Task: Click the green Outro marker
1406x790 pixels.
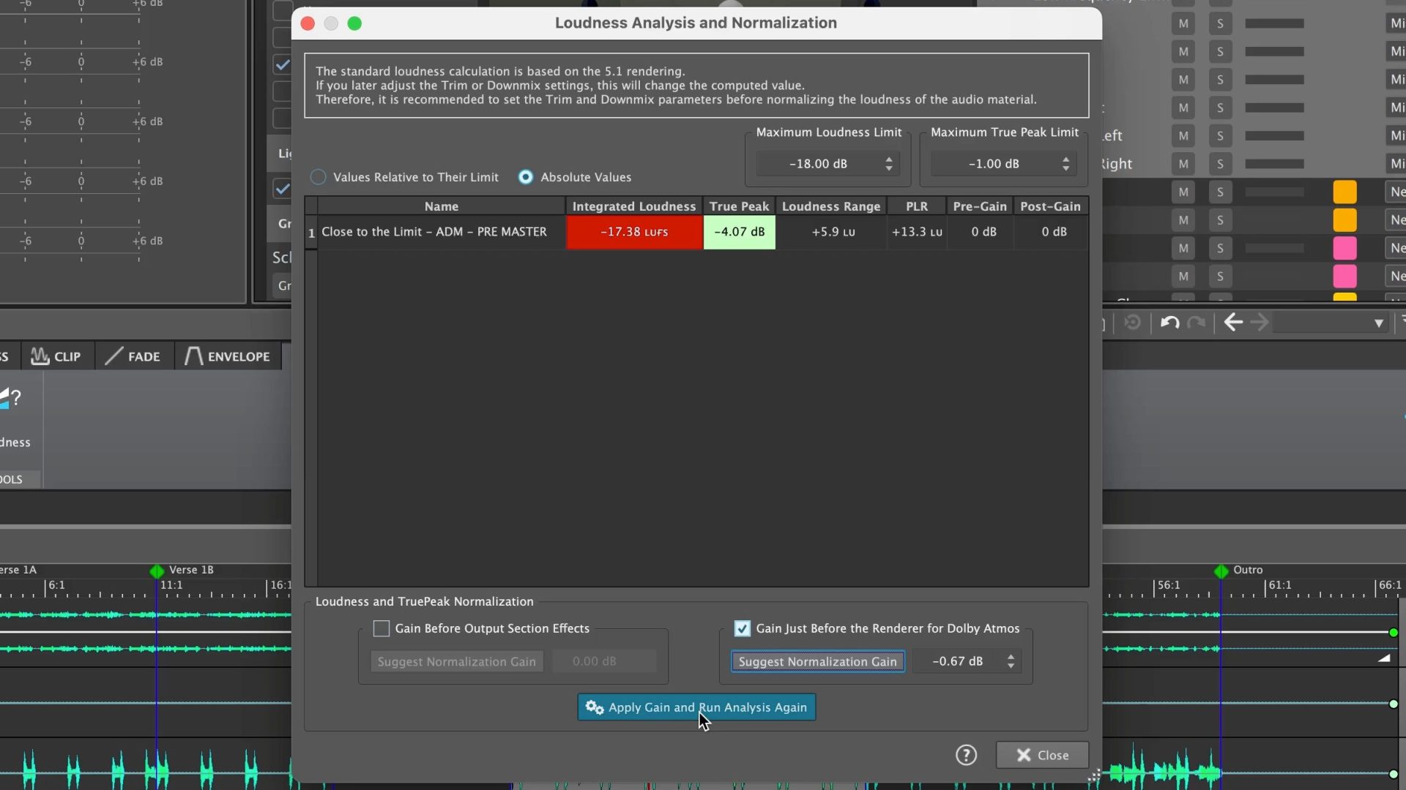Action: [1221, 571]
